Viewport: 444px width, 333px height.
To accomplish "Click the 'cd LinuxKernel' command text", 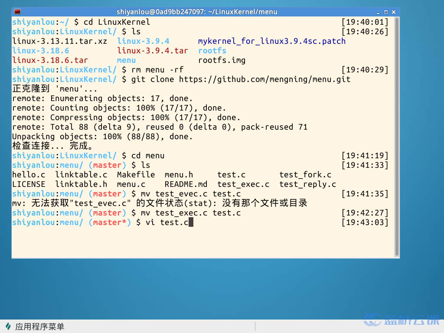I will 117,22.
